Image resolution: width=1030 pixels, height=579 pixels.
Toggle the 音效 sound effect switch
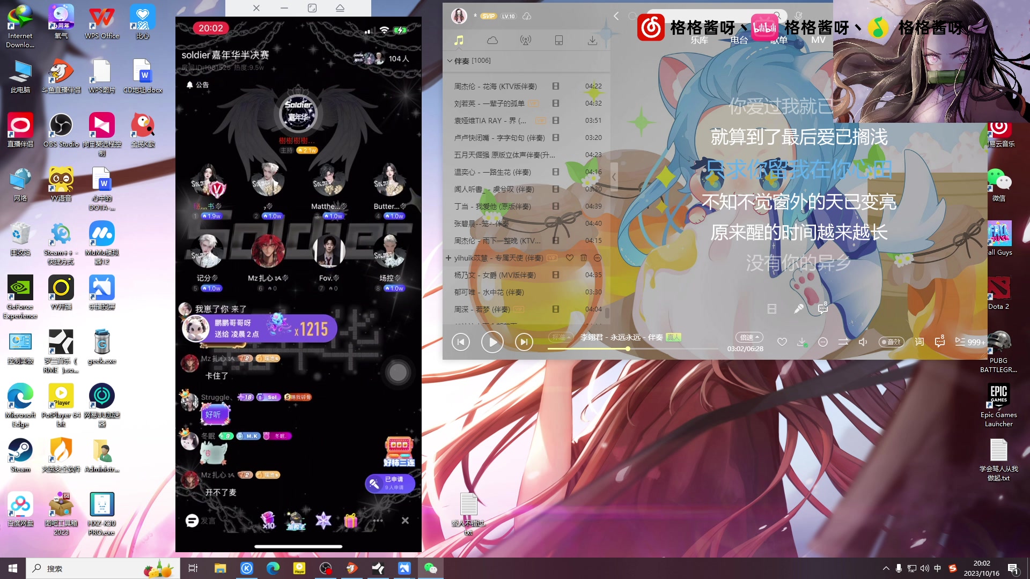pyautogui.click(x=891, y=342)
